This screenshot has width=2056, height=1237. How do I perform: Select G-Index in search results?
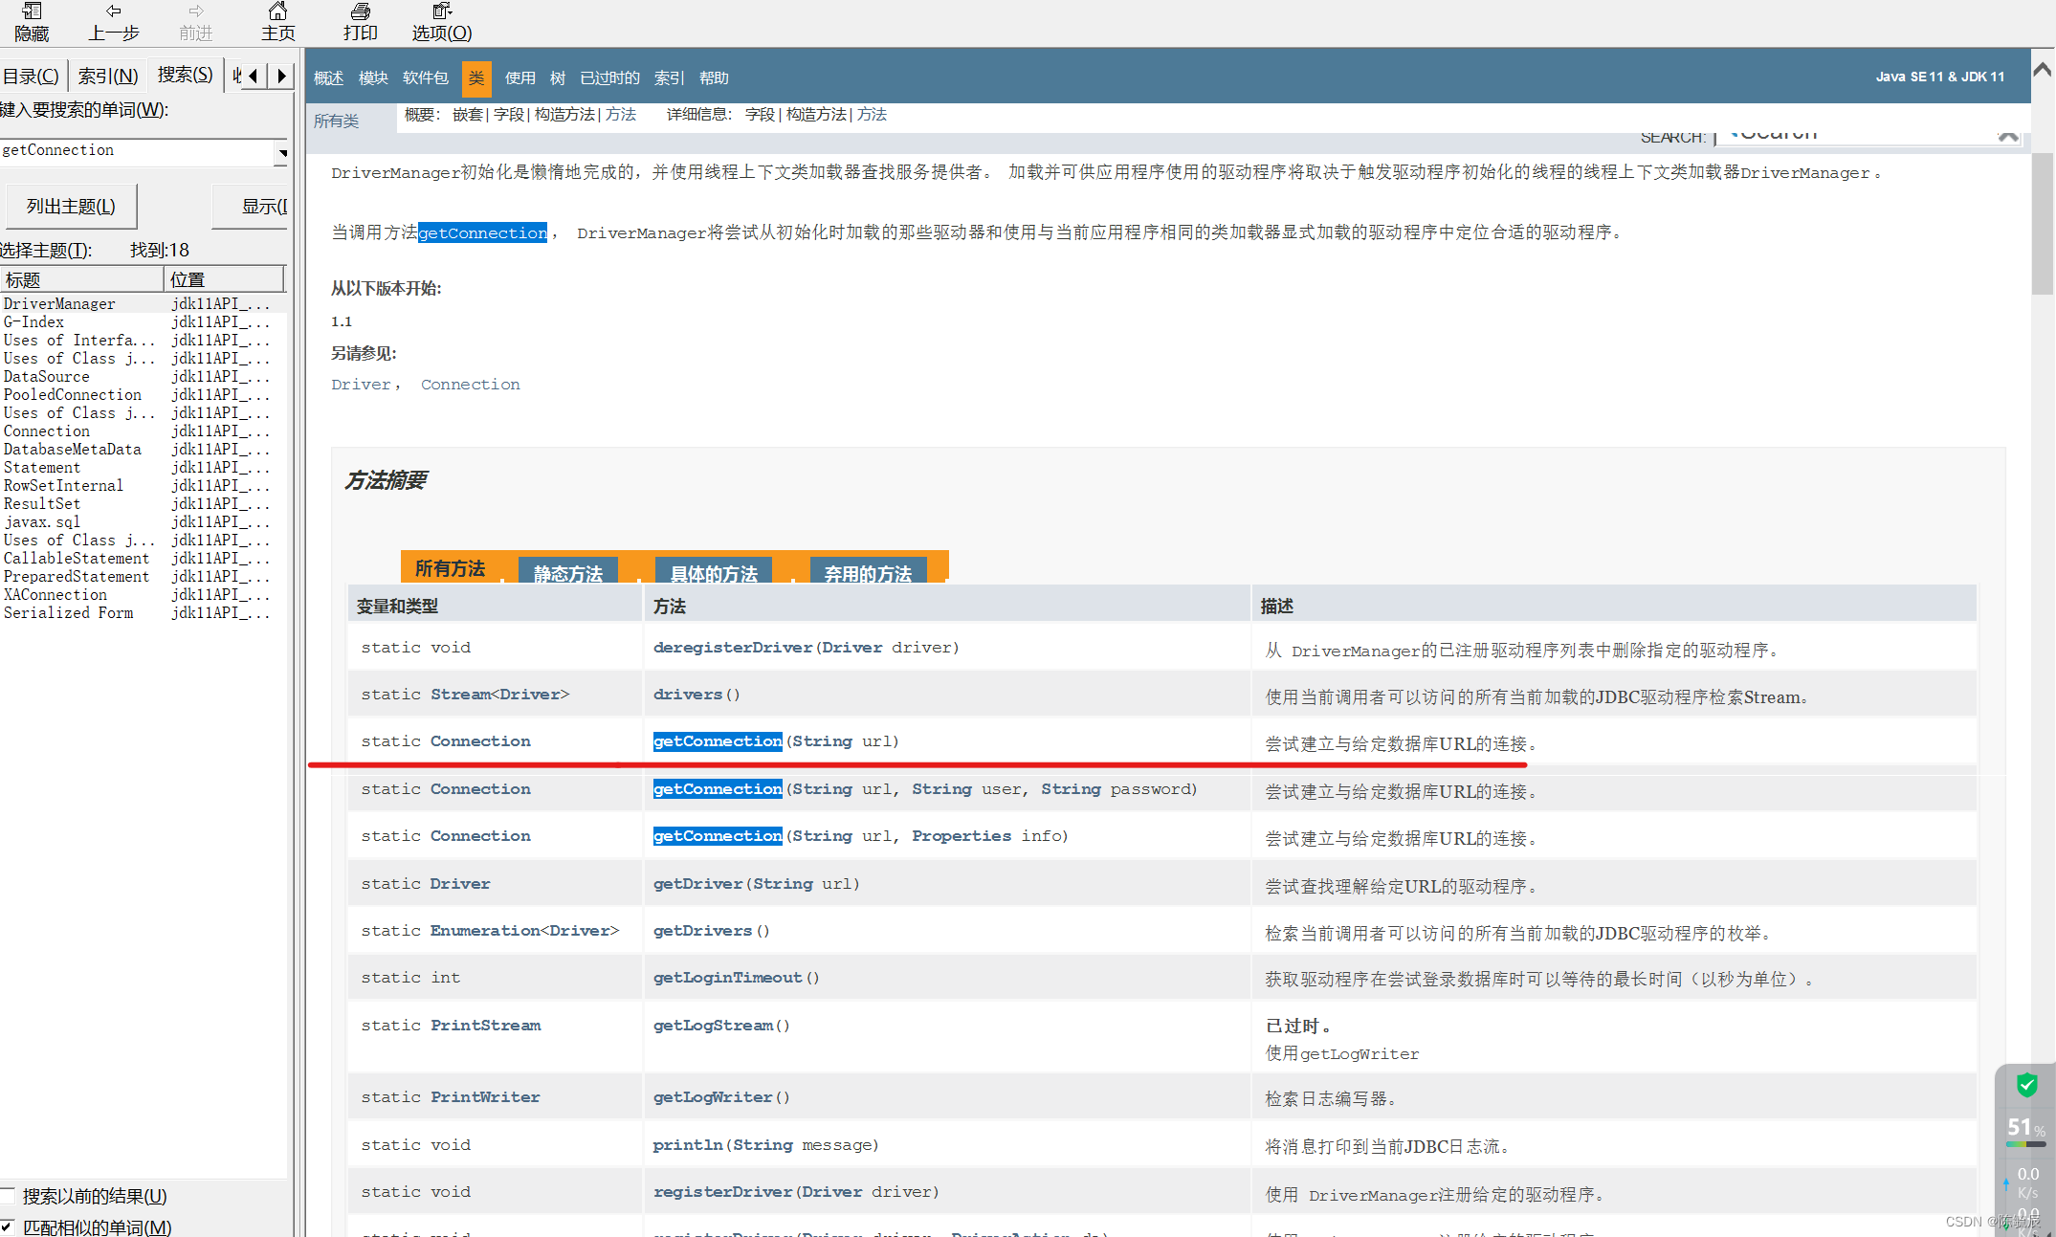click(x=33, y=321)
